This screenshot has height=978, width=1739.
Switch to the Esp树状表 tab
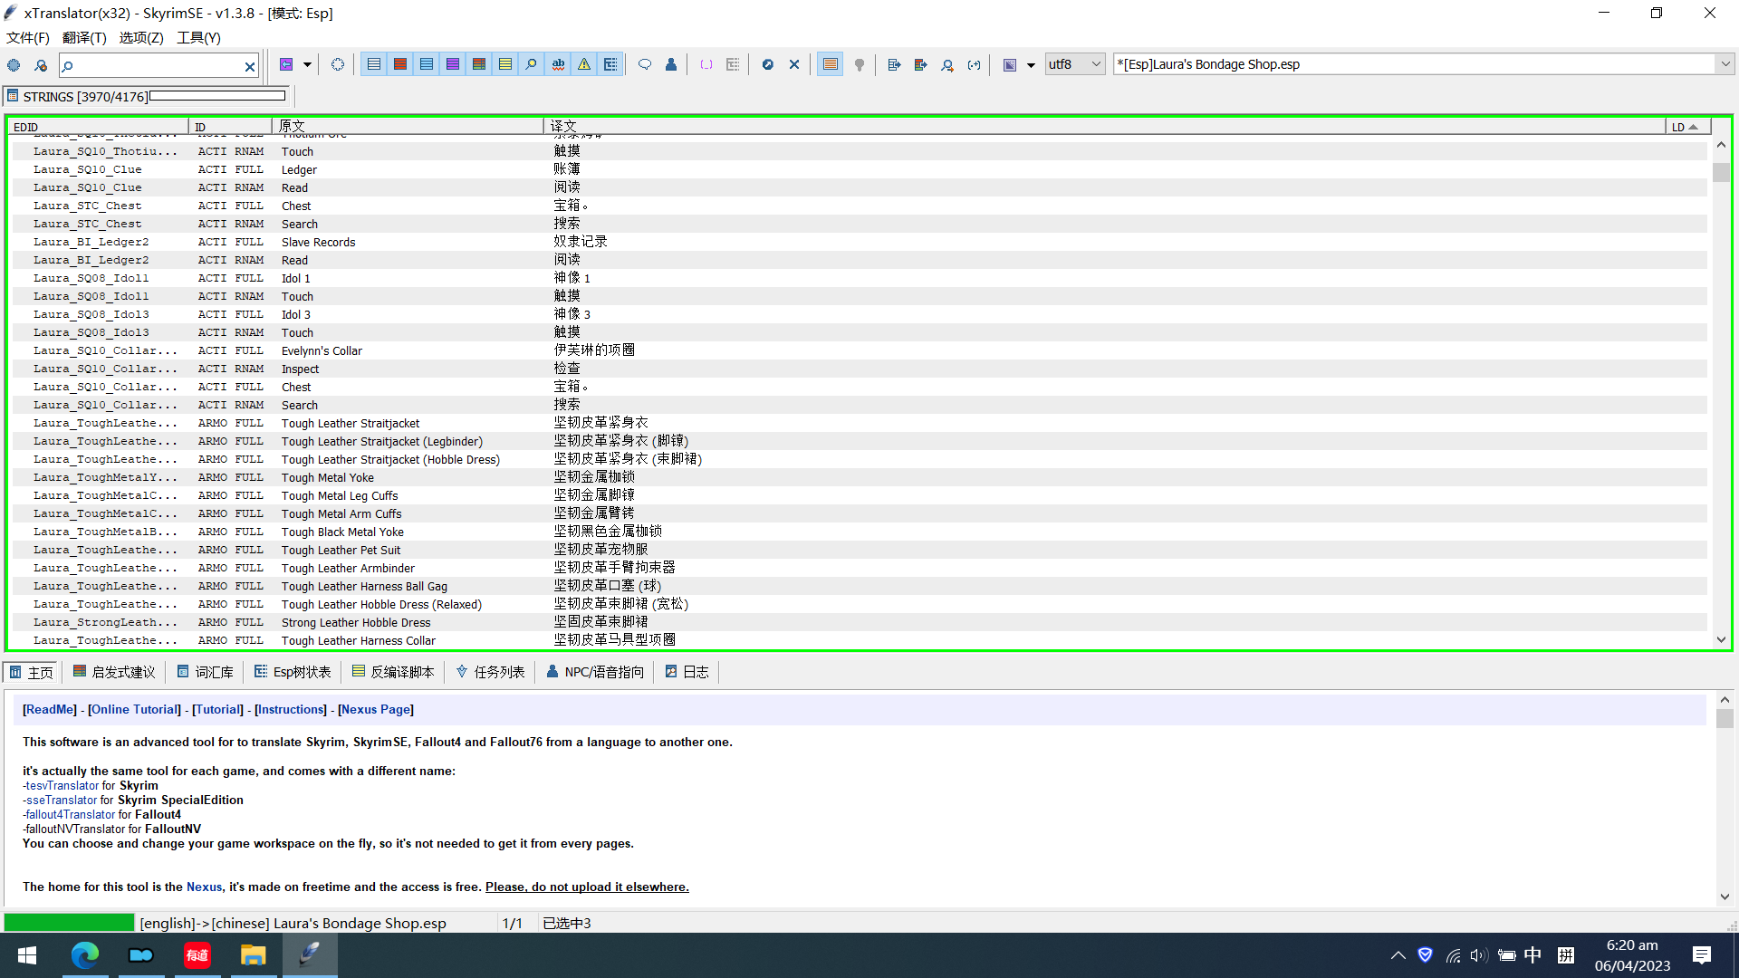pos(293,672)
